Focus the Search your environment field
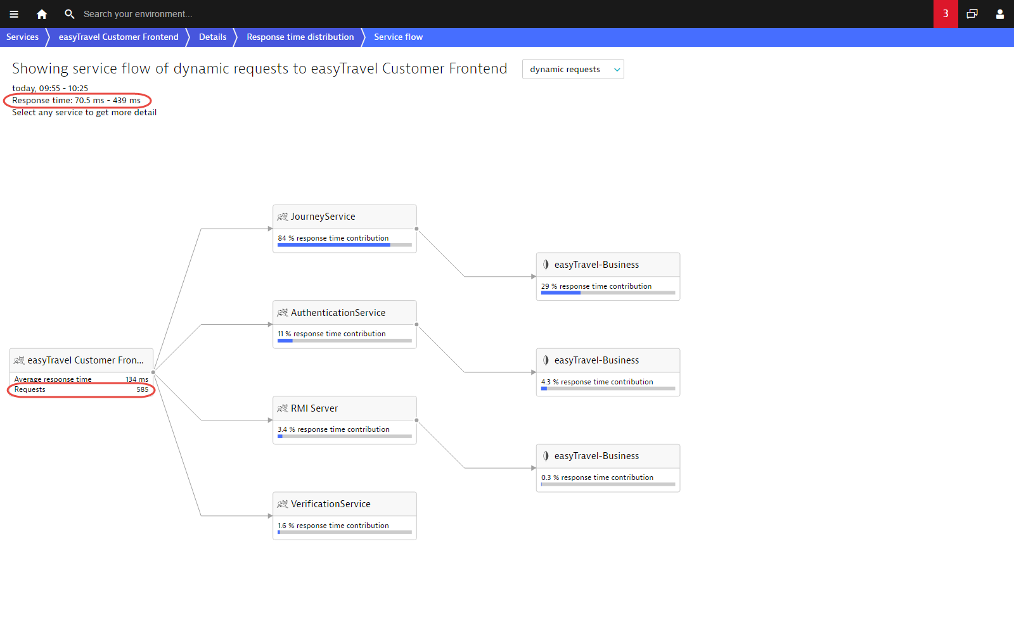The width and height of the screenshot is (1014, 625). [x=138, y=14]
